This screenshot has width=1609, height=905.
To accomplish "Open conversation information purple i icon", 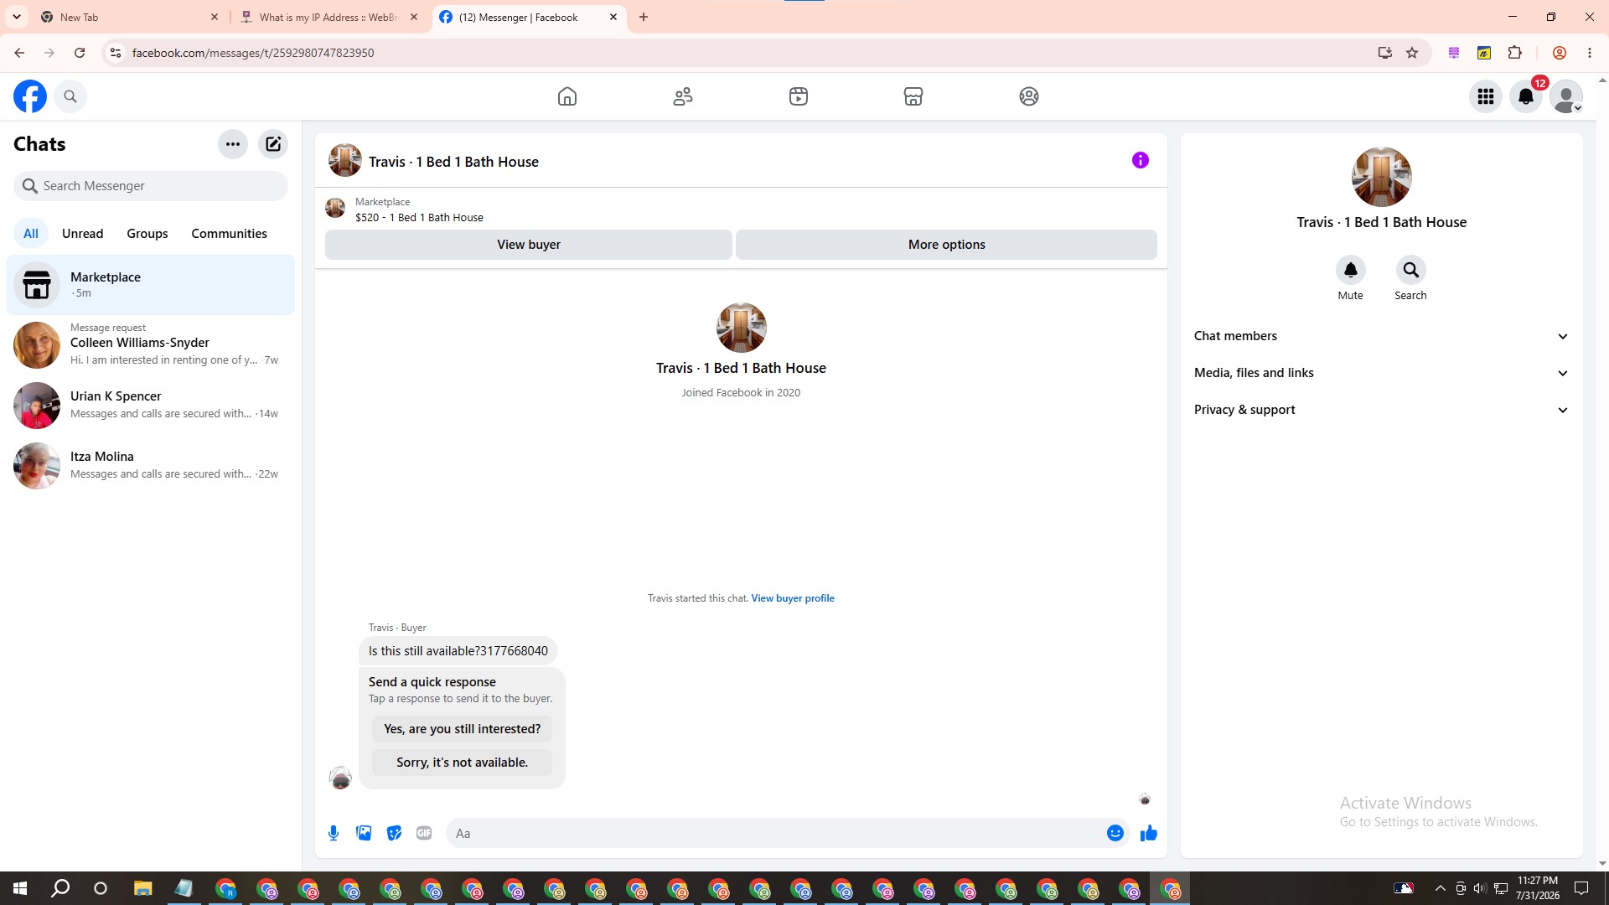I will [x=1141, y=160].
